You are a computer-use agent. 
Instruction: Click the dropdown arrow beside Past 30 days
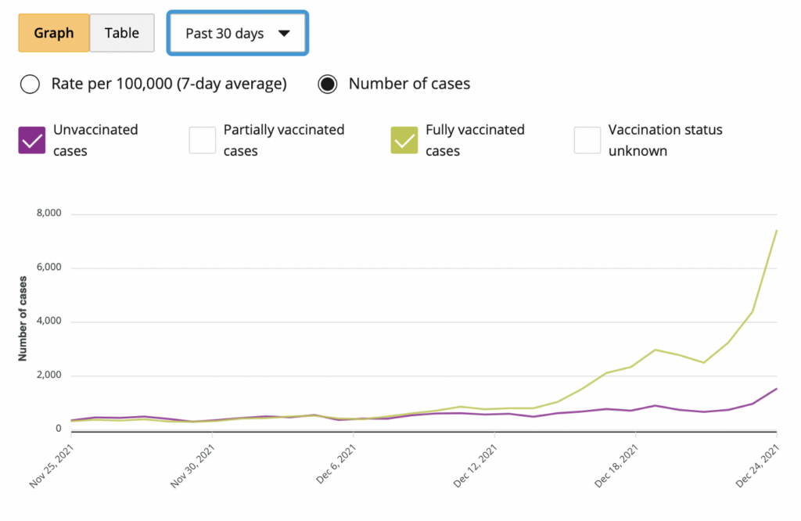284,34
